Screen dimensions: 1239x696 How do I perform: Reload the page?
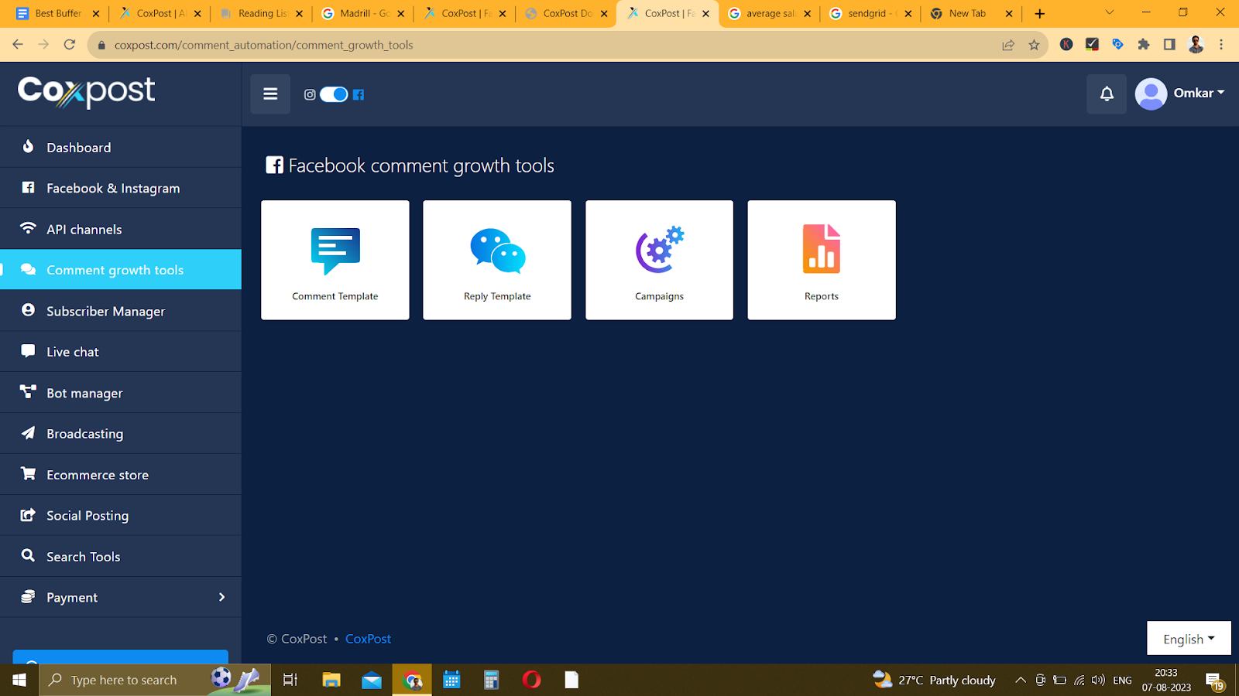(x=70, y=45)
